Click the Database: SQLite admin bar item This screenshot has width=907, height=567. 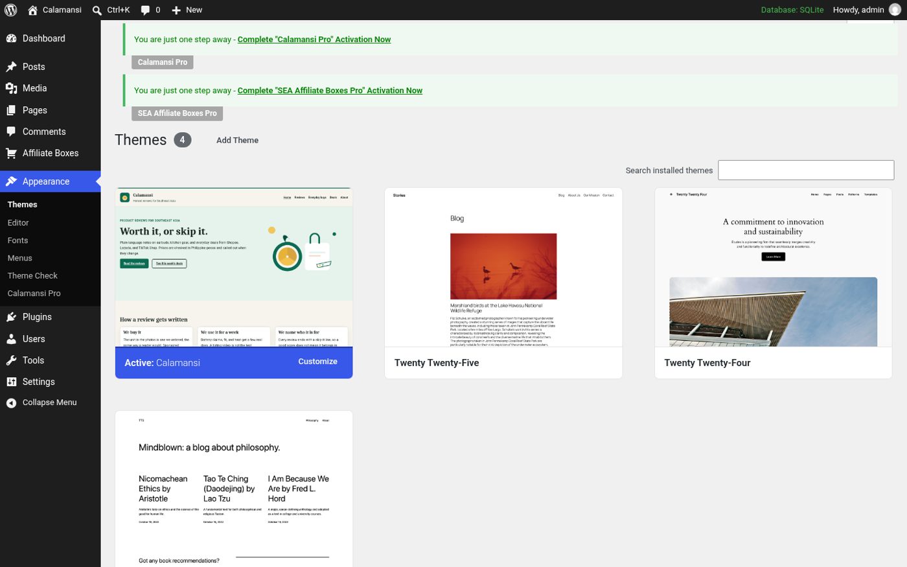pyautogui.click(x=792, y=10)
